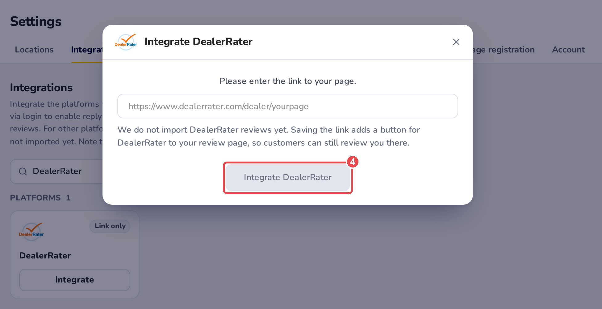The image size is (602, 309).
Task: Click the Integrate DealerRater dialog title
Action: tap(199, 42)
